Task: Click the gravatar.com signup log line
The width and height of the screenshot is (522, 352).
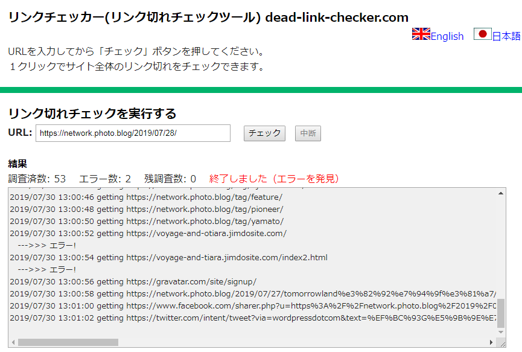Action: coord(133,281)
